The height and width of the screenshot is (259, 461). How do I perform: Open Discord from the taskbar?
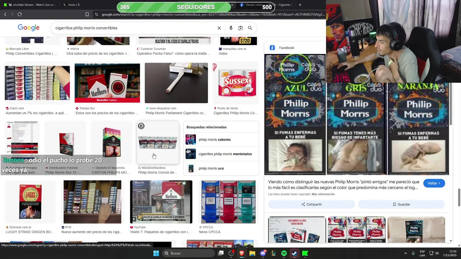tap(263, 253)
